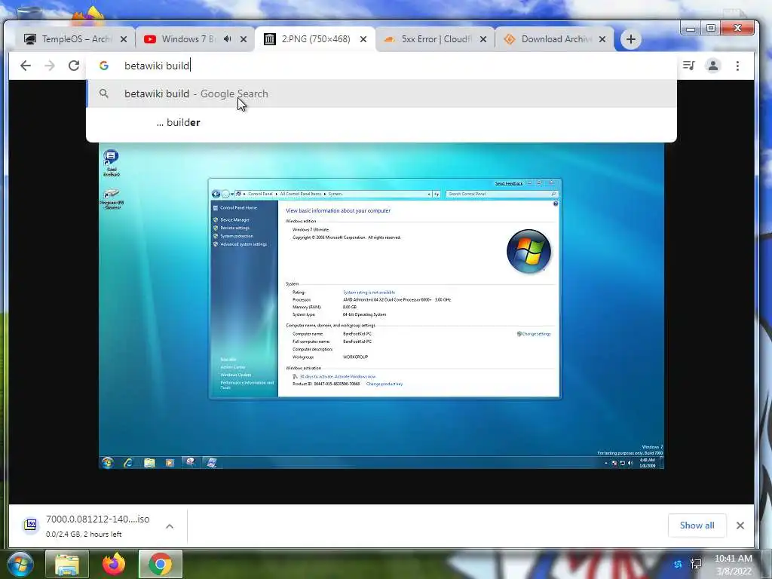Click Change settings link in the screenshot
Image resolution: width=772 pixels, height=579 pixels.
pos(536,334)
